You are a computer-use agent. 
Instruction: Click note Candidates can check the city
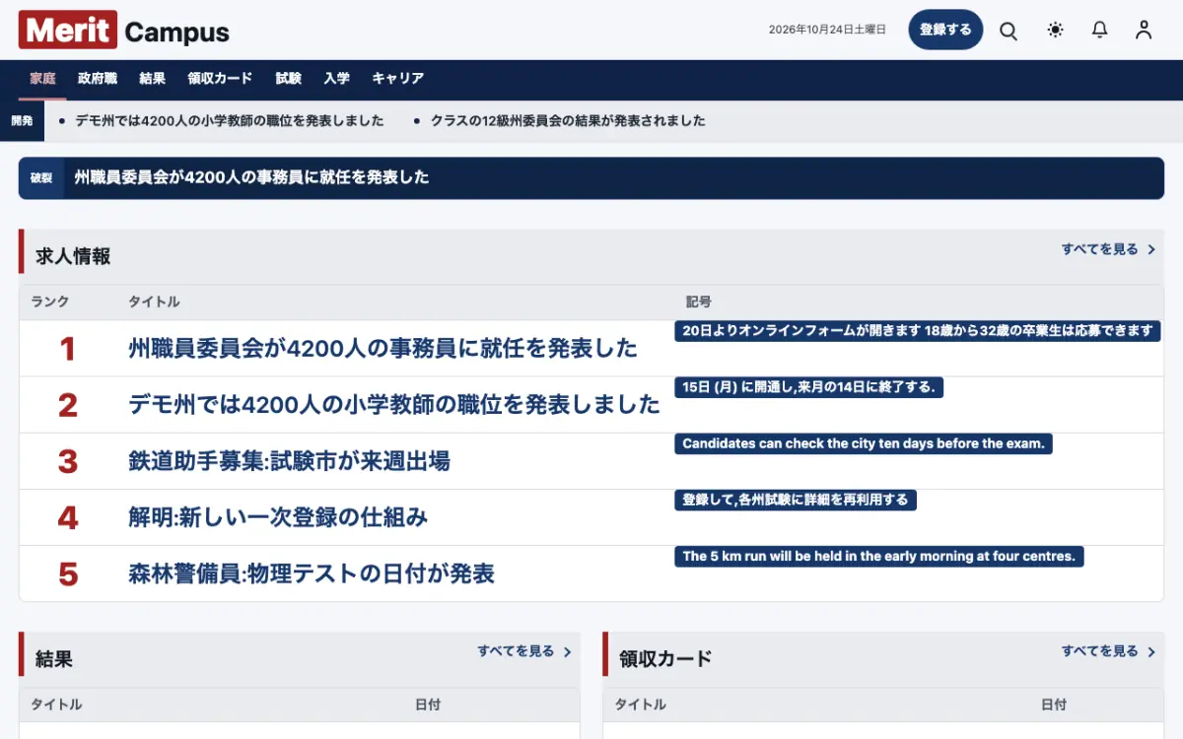point(864,443)
